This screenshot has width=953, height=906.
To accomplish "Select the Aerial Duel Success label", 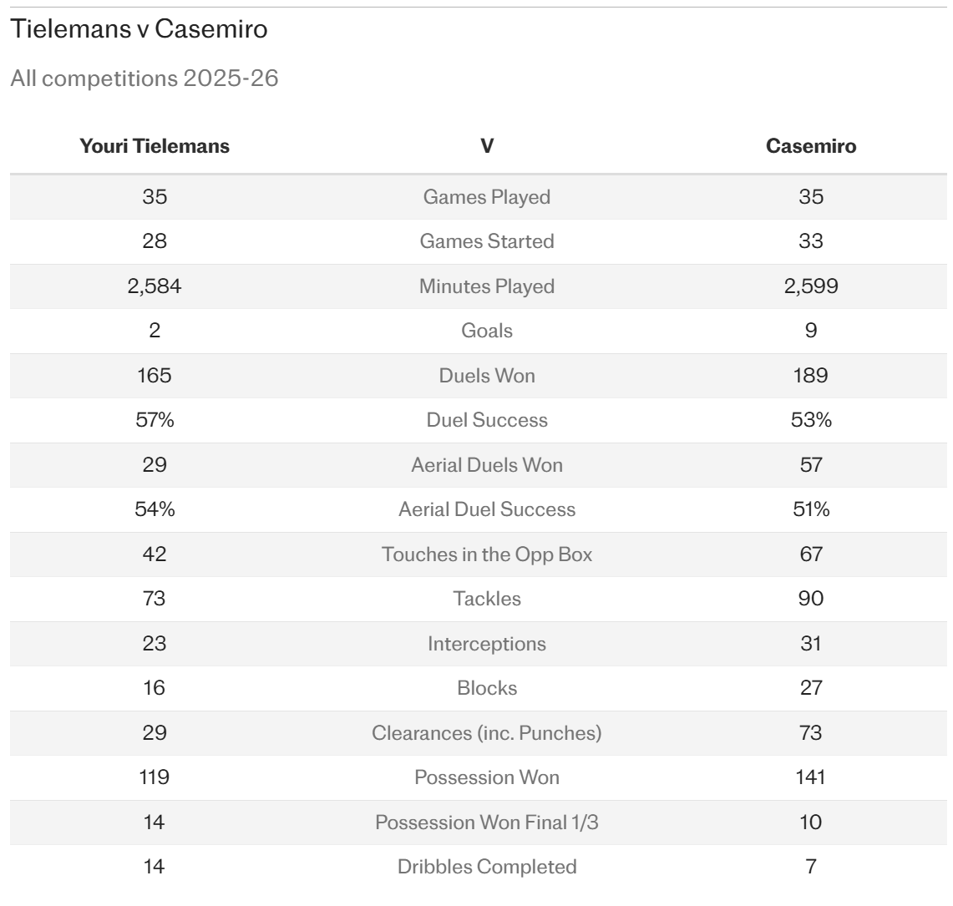I will tap(487, 509).
